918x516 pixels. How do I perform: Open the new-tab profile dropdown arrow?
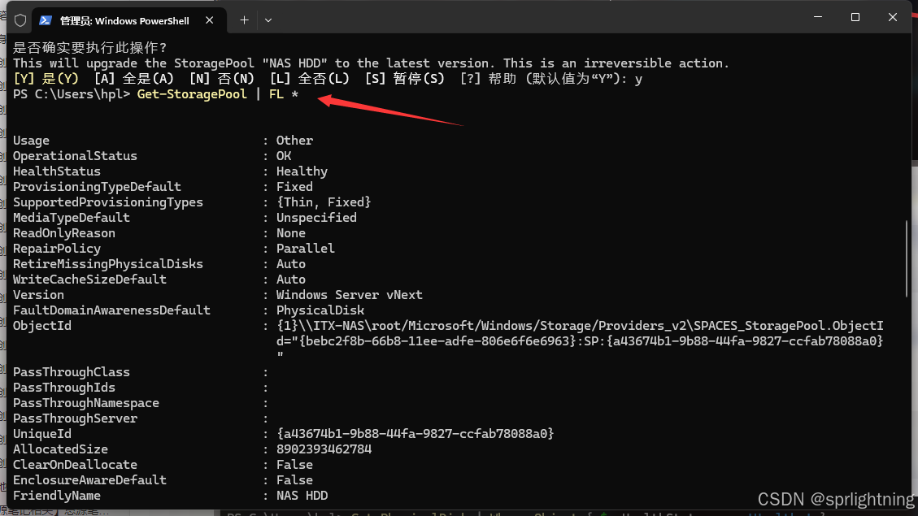click(268, 20)
